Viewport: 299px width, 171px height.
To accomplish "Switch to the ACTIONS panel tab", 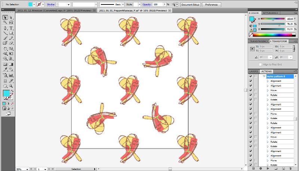I will pyautogui.click(x=266, y=71).
